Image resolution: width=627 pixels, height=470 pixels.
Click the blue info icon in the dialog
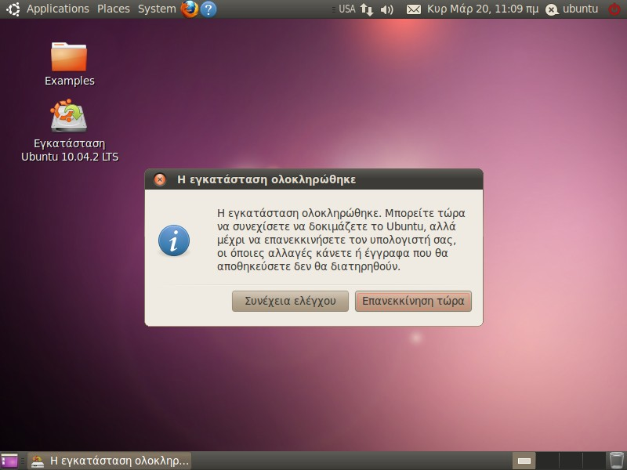click(x=174, y=240)
